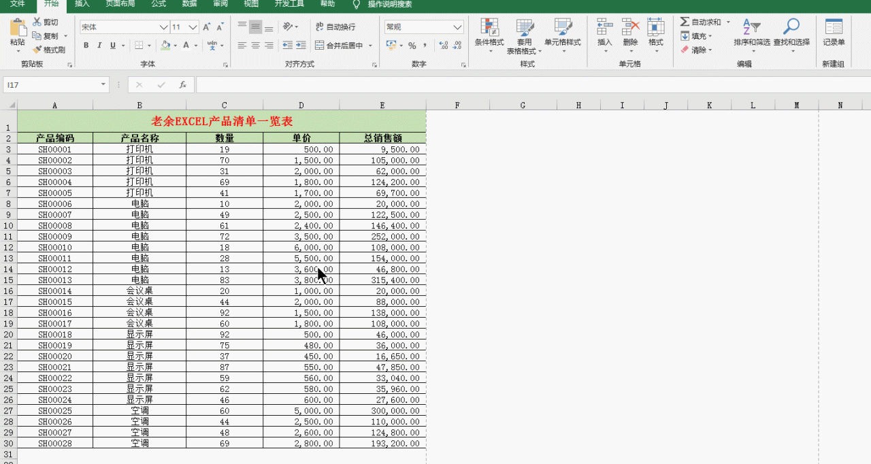Screen dimensions: 871x464
Task: Toggle Wrap Text (自动换行)
Action: [x=335, y=27]
